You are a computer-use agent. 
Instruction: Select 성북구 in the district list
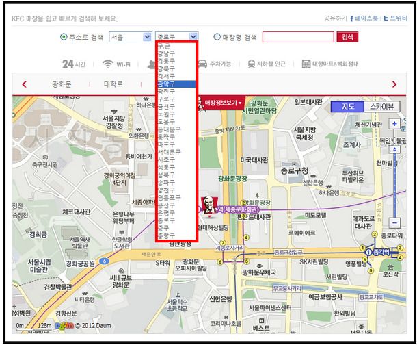click(176, 175)
